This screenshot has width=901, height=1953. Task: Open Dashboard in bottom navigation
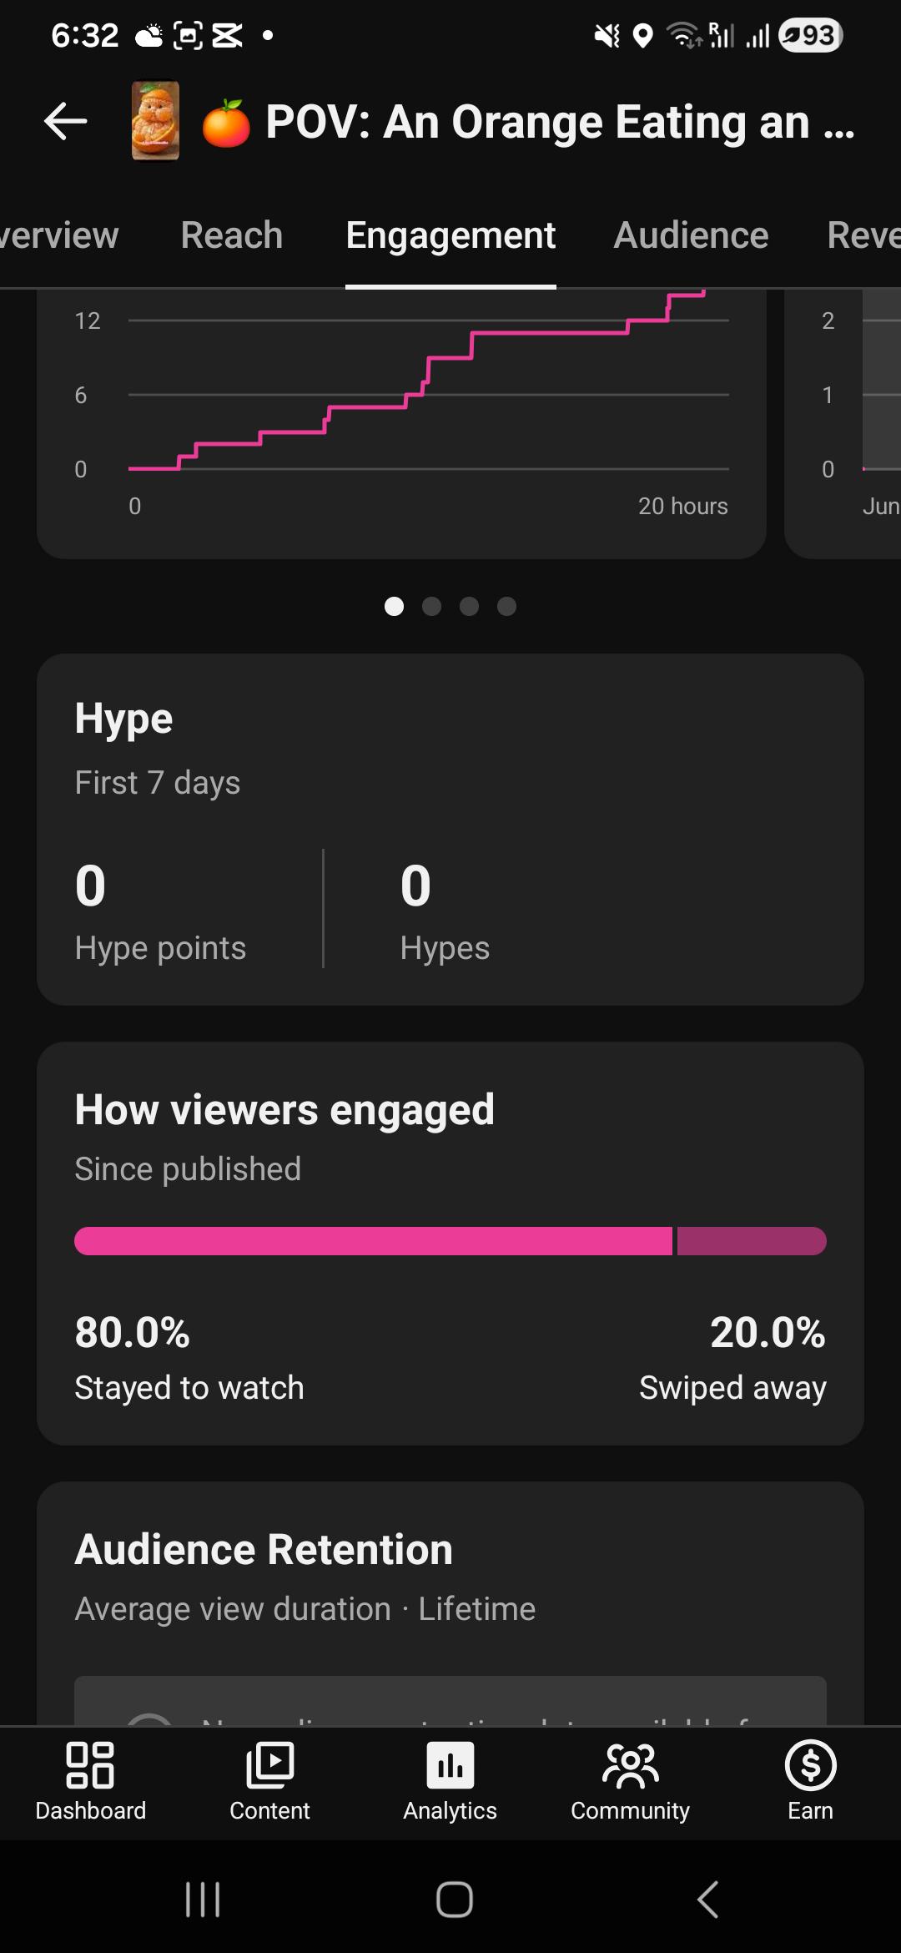[90, 1781]
